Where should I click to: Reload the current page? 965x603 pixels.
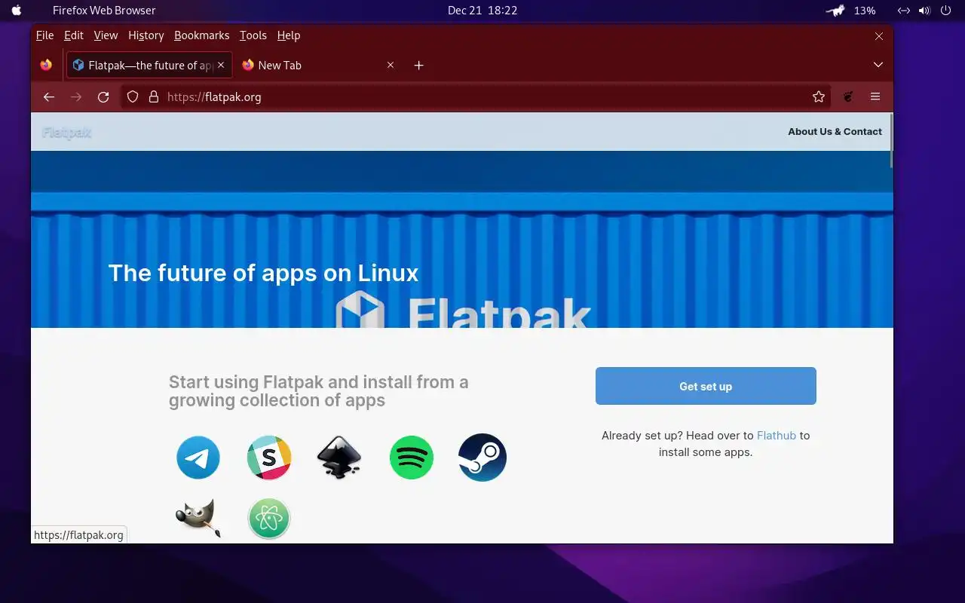[x=103, y=96]
